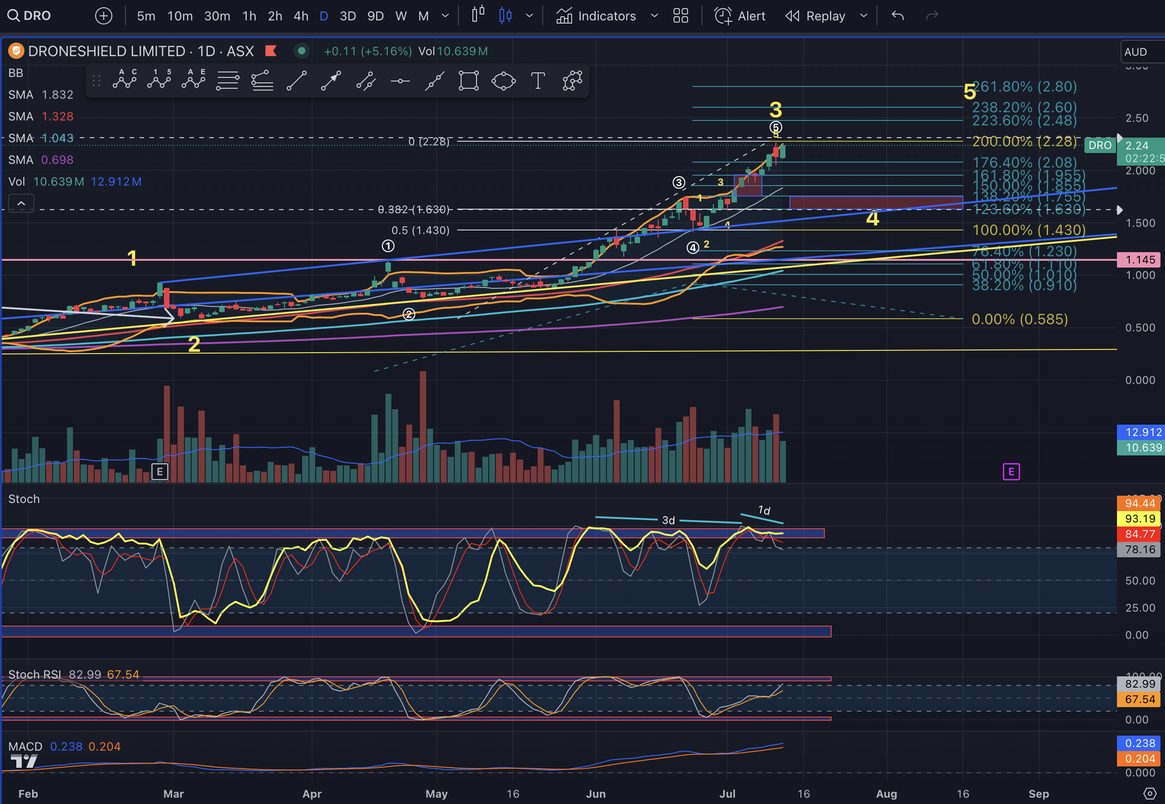Redo the chart action
The image size is (1165, 804).
pos(932,15)
